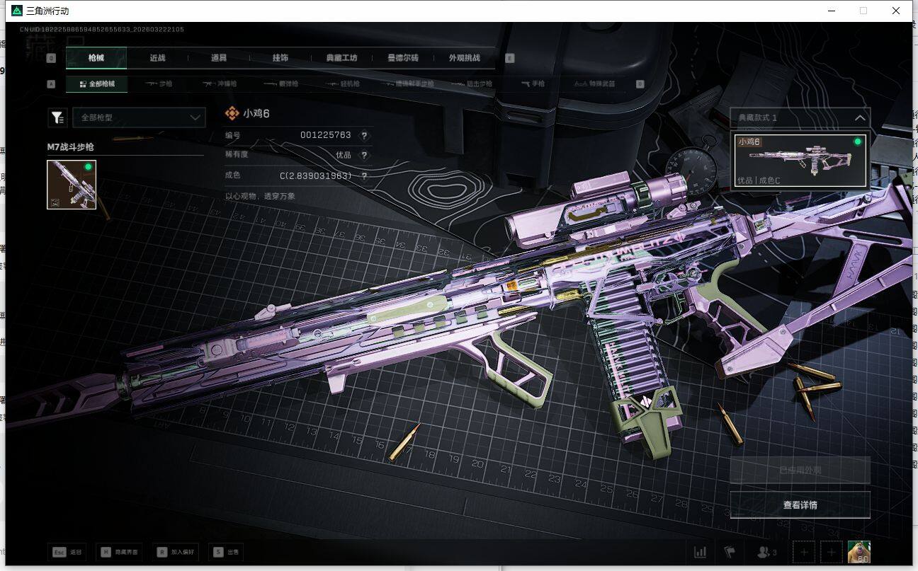Click the 已应用外观 button
918x571 pixels.
point(800,470)
